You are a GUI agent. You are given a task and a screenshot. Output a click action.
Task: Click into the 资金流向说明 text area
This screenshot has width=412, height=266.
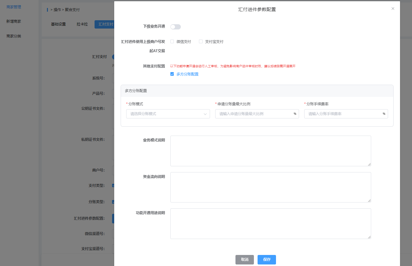[270, 187]
